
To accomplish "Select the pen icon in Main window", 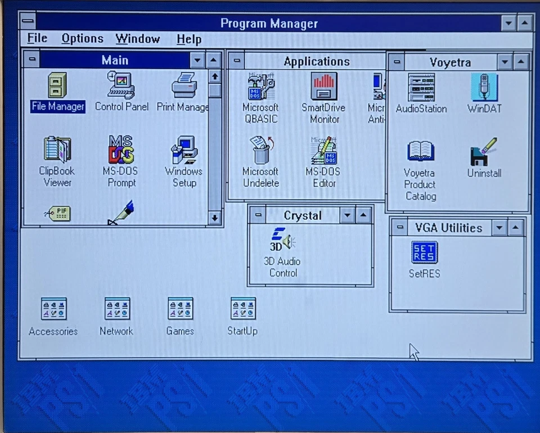I will tap(120, 213).
